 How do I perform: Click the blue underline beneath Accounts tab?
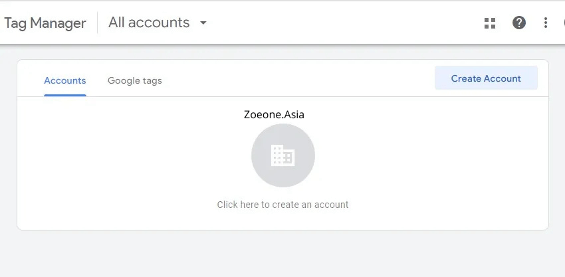pos(65,96)
